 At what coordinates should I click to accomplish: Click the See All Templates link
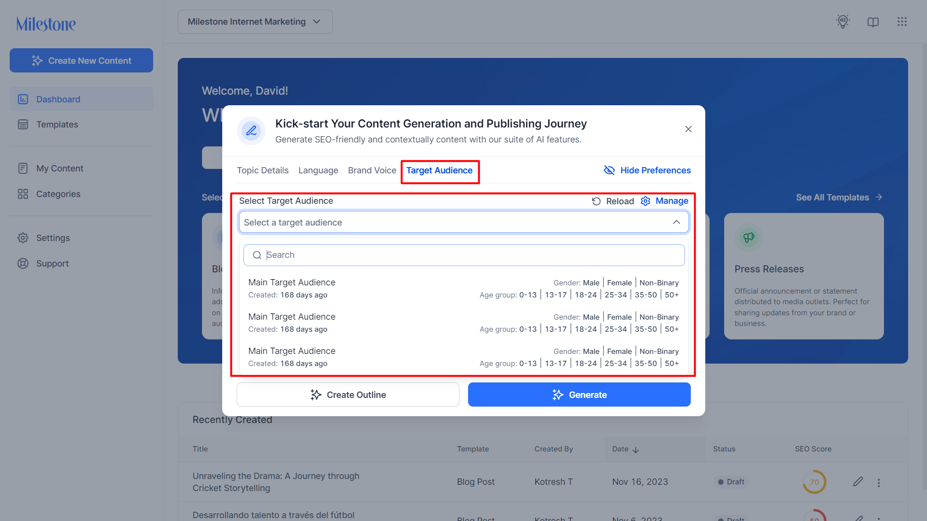click(x=839, y=197)
